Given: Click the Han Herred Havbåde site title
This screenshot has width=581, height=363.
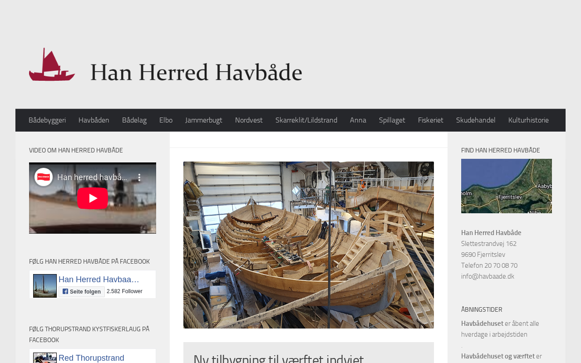Looking at the screenshot, I should [197, 72].
